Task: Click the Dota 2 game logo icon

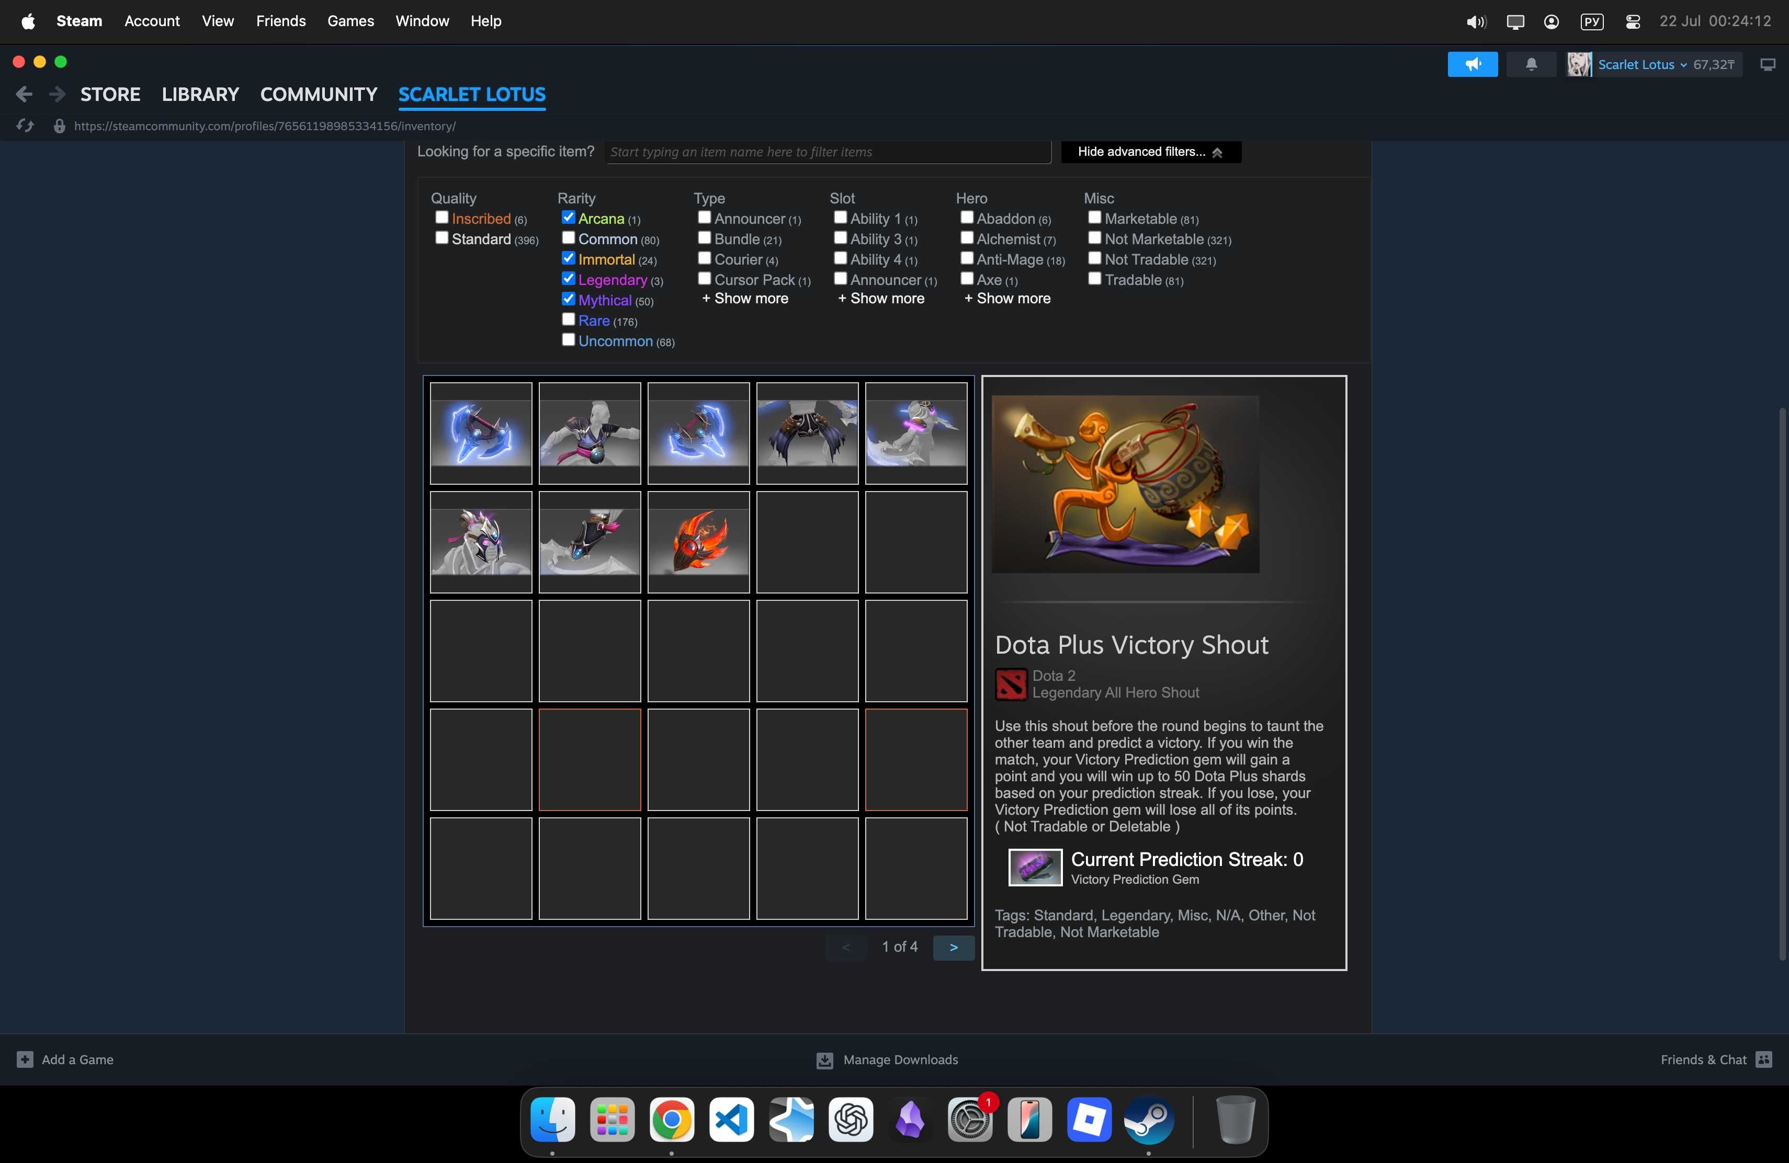Action: click(x=1011, y=685)
